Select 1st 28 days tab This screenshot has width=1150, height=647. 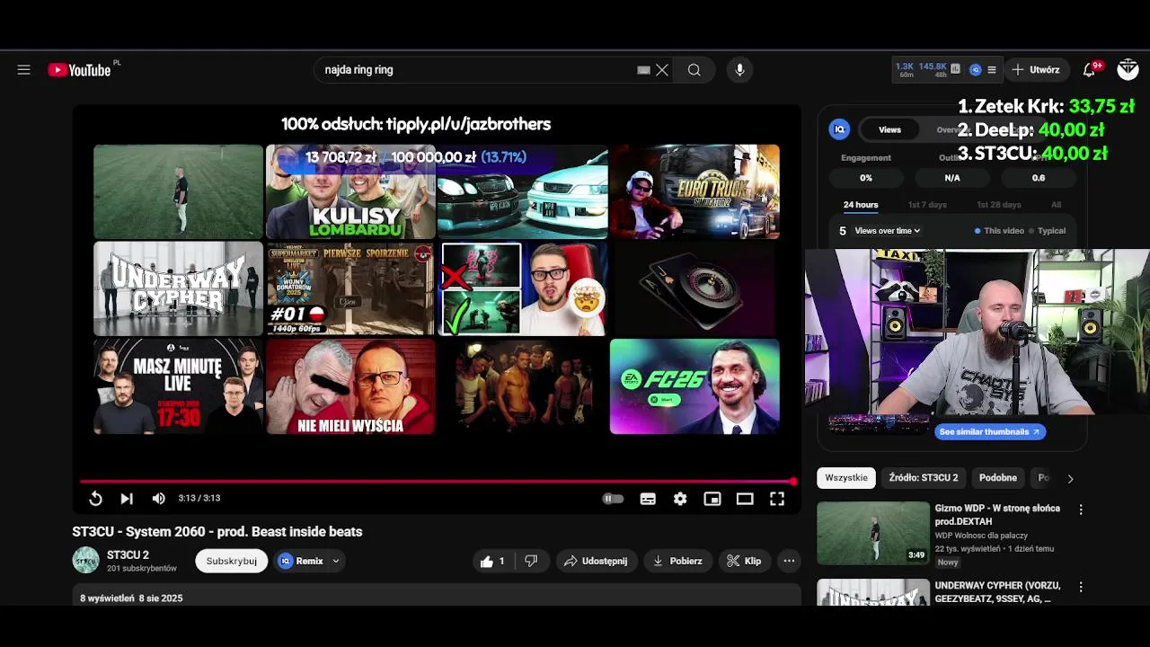point(999,205)
